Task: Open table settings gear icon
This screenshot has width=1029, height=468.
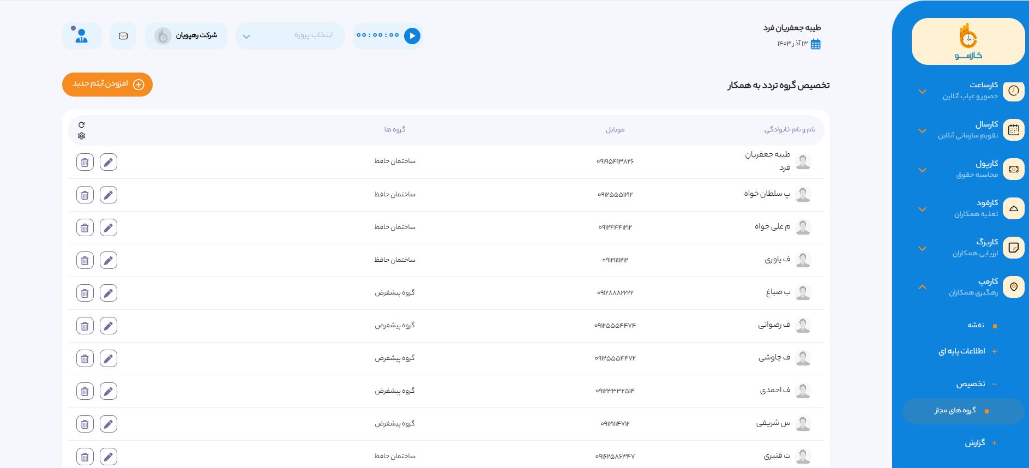Action: 82,136
